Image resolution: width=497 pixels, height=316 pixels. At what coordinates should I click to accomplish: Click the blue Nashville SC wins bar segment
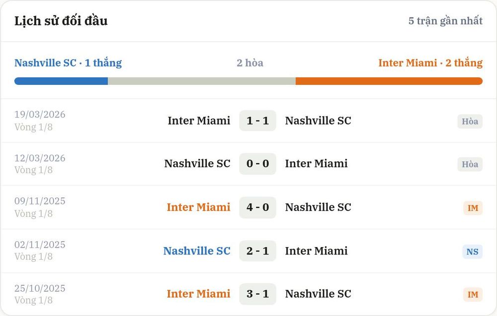pyautogui.click(x=61, y=81)
